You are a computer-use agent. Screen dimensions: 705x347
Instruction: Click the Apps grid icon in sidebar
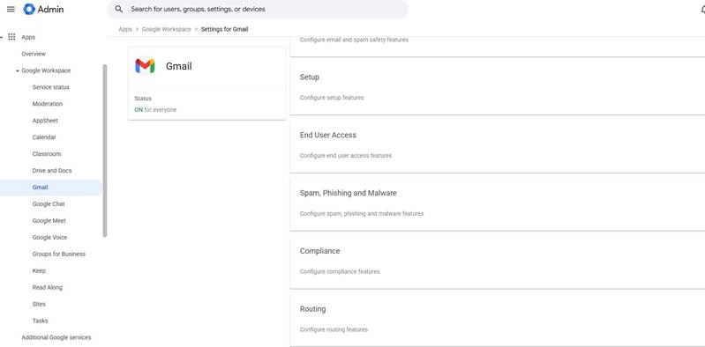[x=11, y=37]
